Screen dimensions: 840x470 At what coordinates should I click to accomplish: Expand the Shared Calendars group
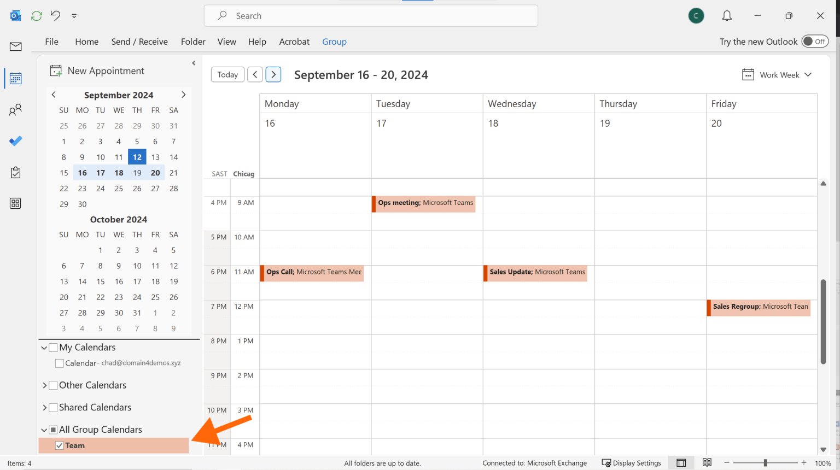point(44,408)
